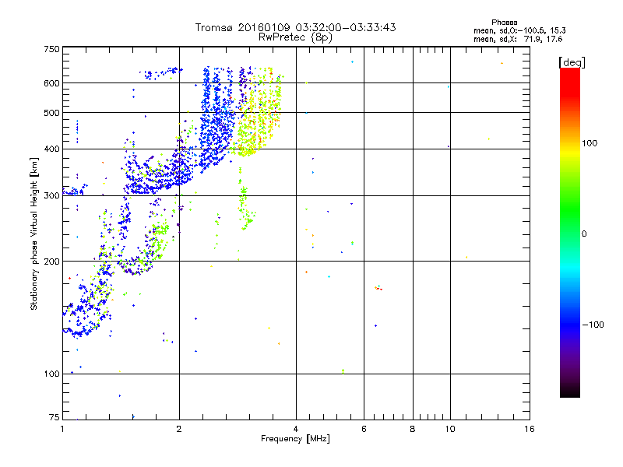Click the "[deg]" colorbar unit label
The image size is (623, 467).
click(572, 62)
